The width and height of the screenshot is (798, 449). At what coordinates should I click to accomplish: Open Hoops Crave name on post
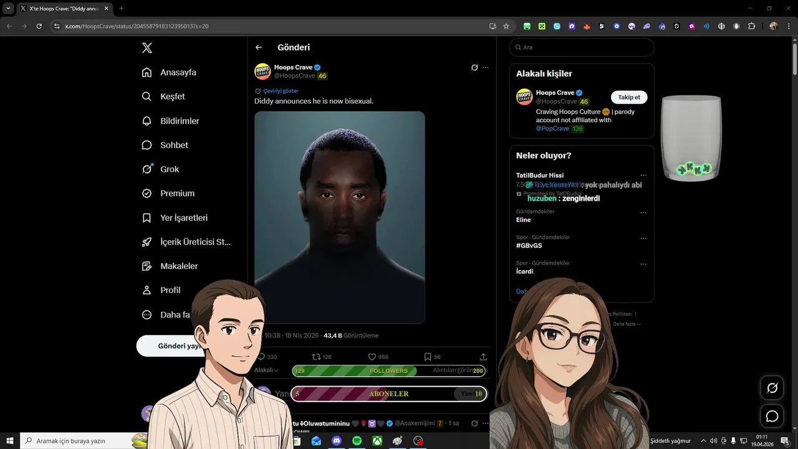(x=293, y=67)
